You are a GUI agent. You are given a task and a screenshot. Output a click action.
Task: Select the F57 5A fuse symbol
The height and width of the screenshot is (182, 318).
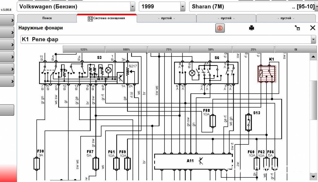point(96,163)
